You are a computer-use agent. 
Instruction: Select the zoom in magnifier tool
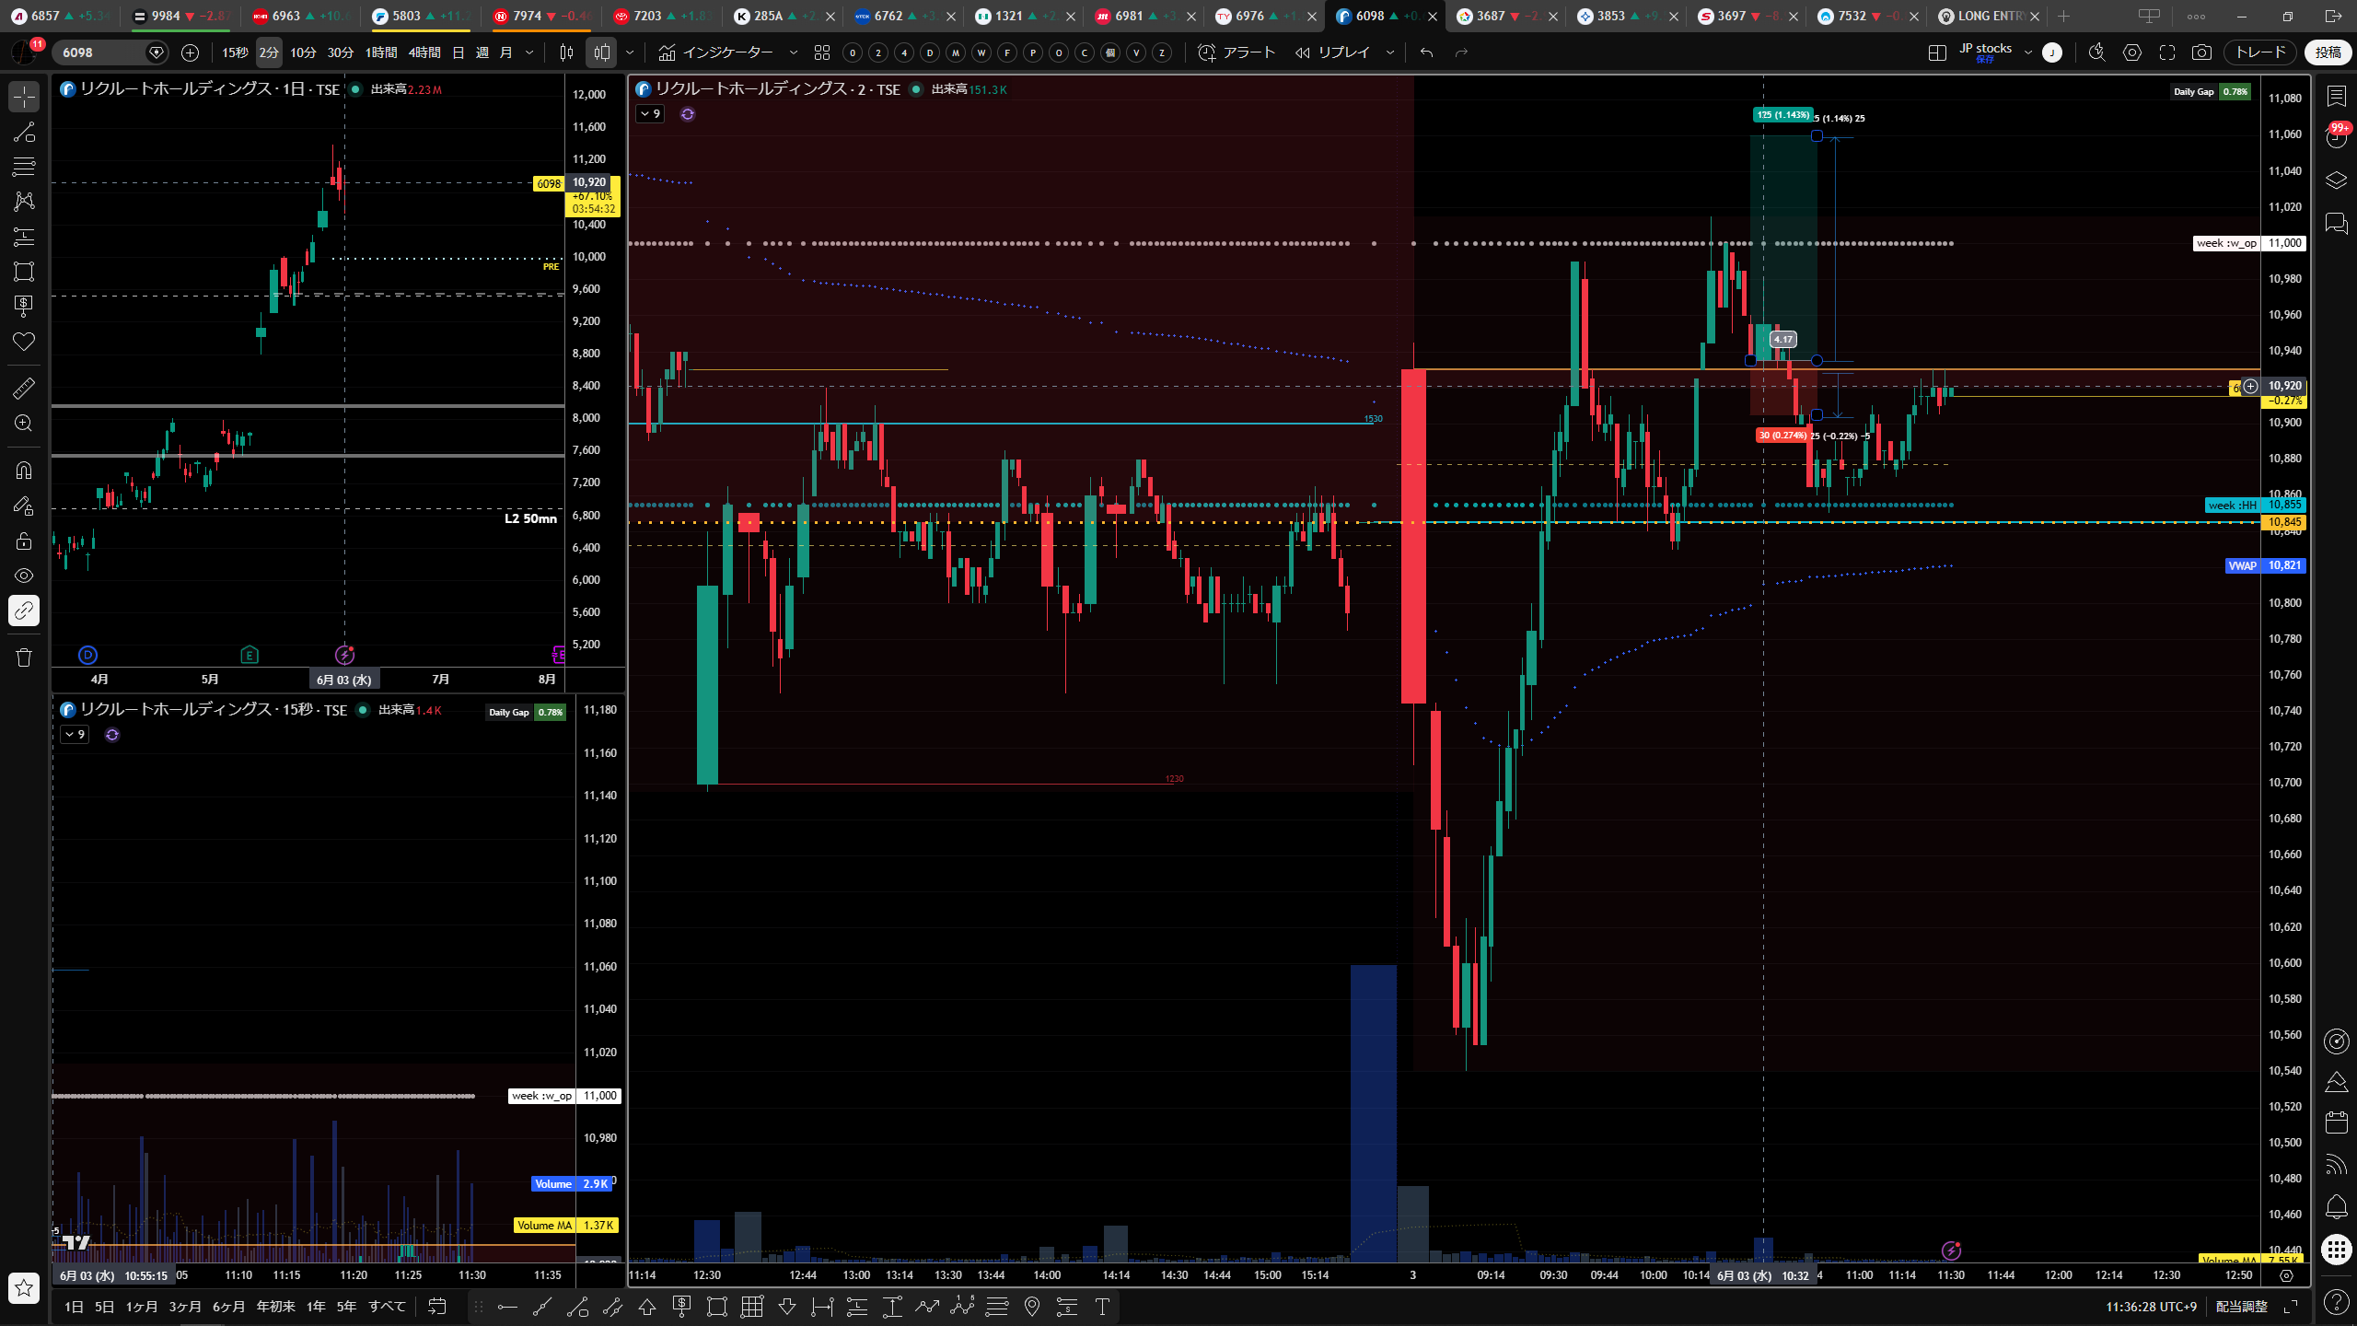pos(24,424)
